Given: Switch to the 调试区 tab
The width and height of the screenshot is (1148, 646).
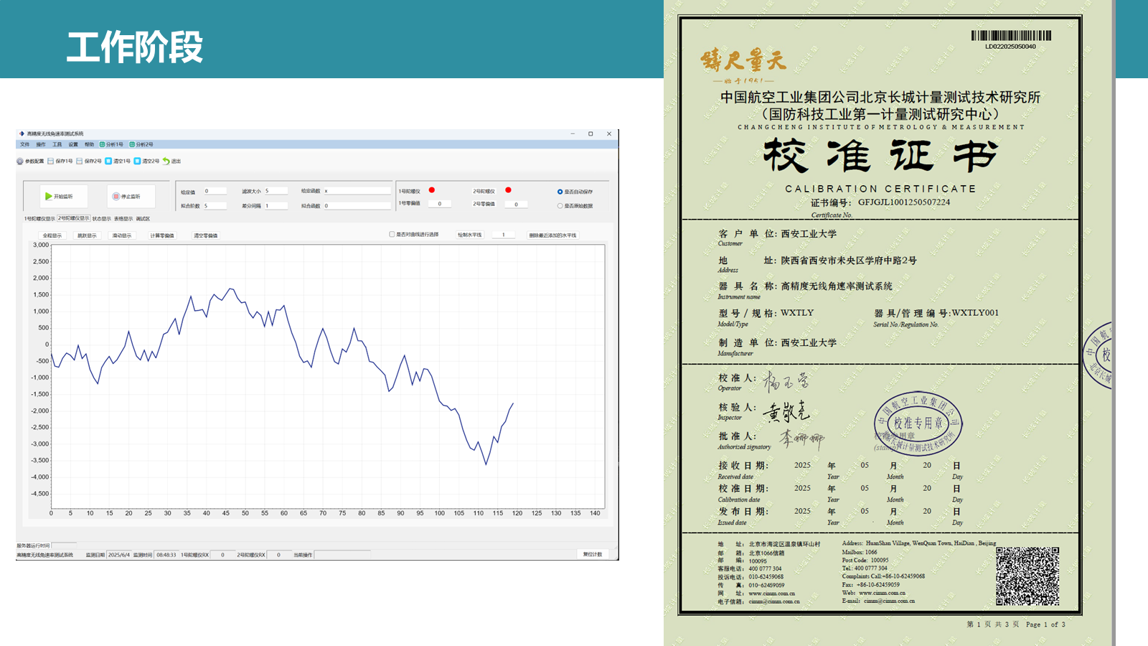Looking at the screenshot, I should 143,219.
